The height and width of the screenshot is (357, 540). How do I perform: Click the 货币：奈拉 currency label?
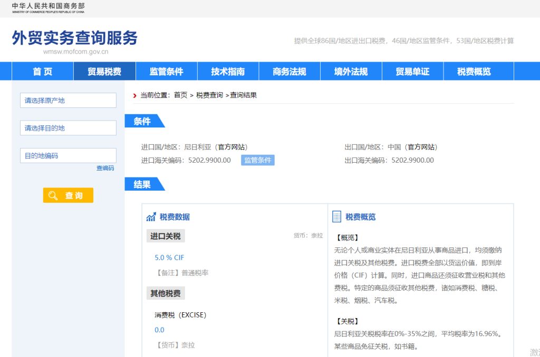pos(308,235)
